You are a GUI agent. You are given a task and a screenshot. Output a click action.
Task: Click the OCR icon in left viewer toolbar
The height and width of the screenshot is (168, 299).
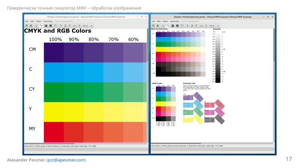tap(31, 26)
